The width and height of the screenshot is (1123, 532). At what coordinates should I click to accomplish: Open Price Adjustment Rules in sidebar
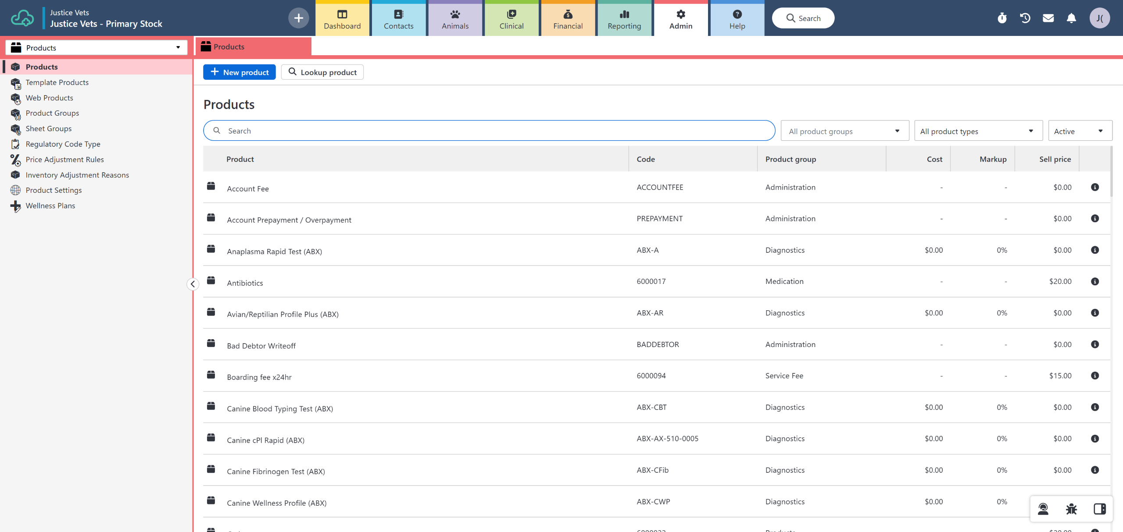[x=64, y=160]
